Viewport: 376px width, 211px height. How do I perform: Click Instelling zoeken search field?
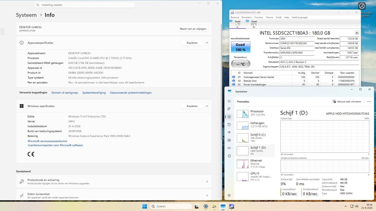coord(84,5)
